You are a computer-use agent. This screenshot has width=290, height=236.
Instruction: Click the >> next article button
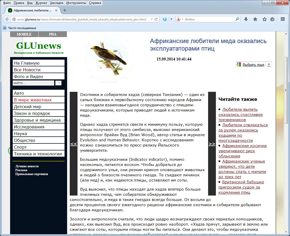pos(212,144)
